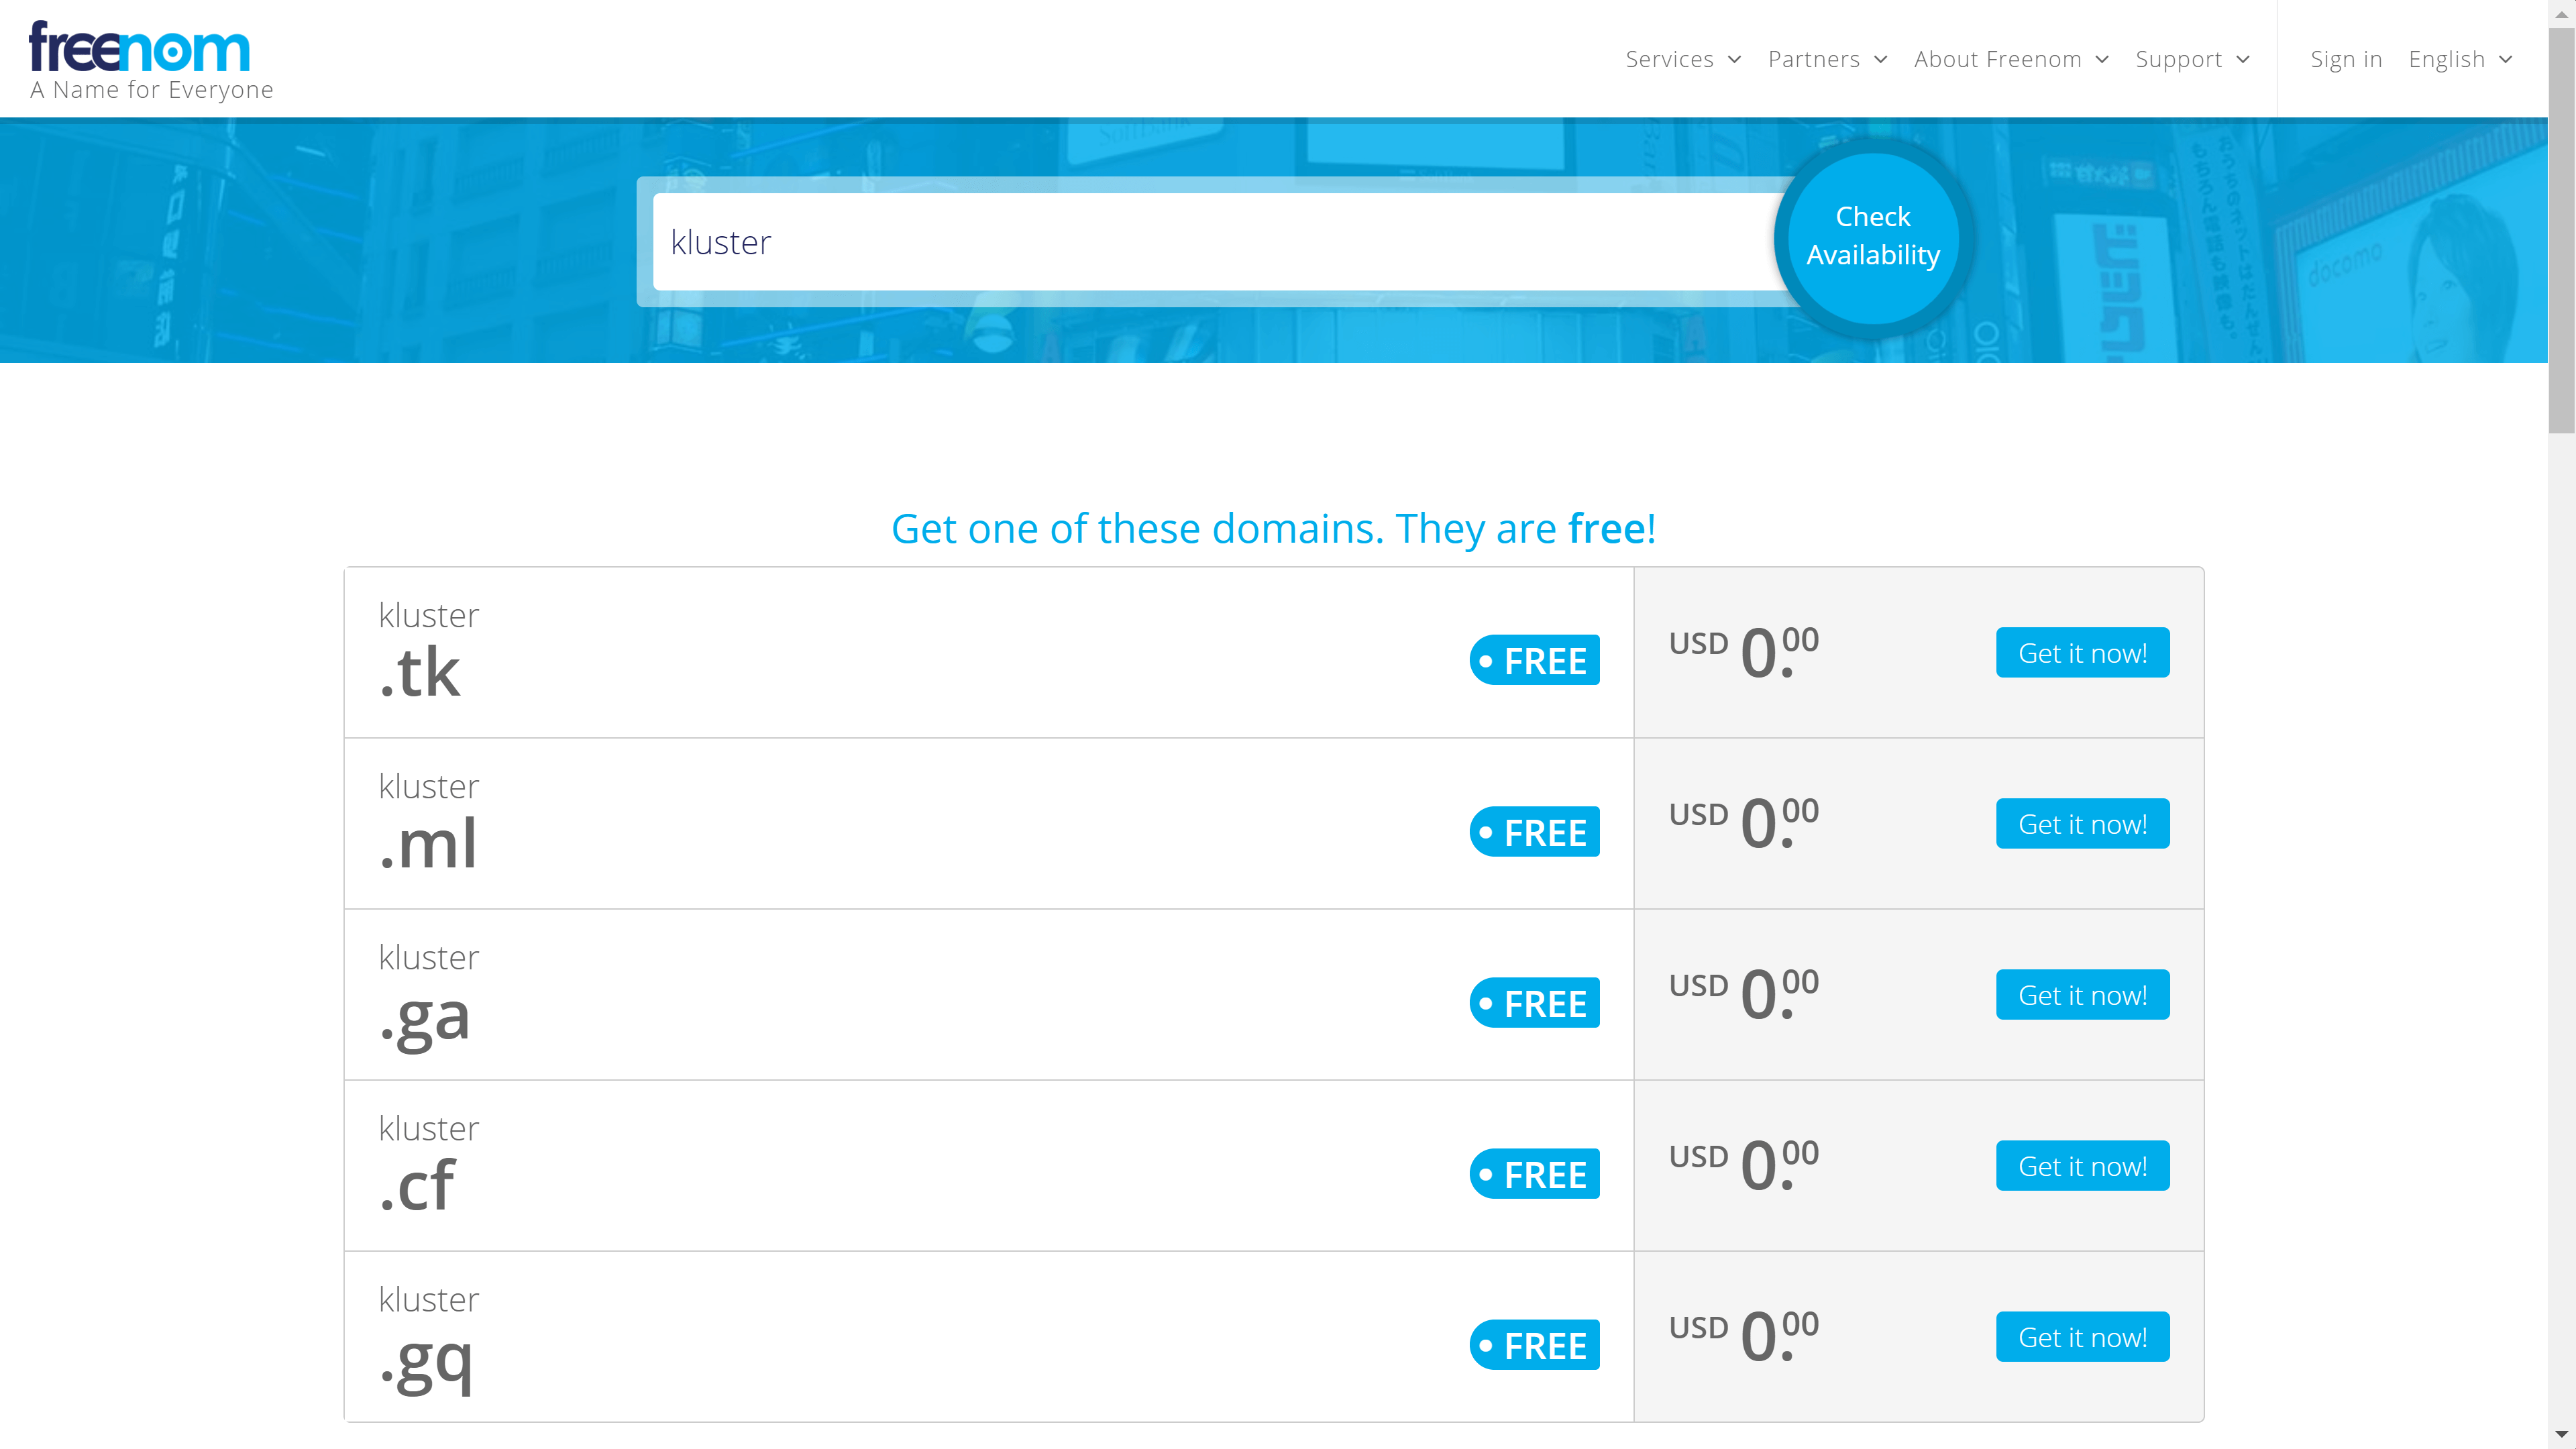This screenshot has width=2576, height=1449.
Task: Get kluster.cf domain now
Action: pyautogui.click(x=2082, y=1166)
